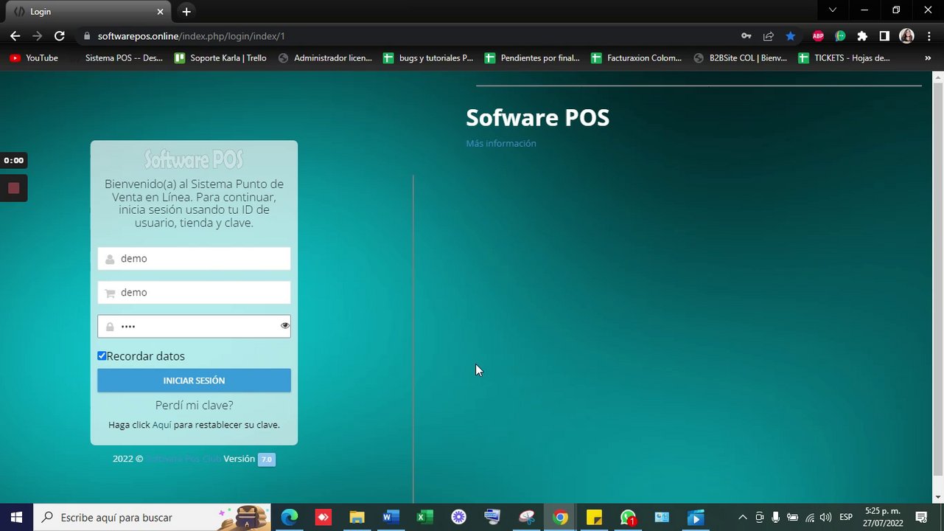The width and height of the screenshot is (944, 531).
Task: Show the password with the eye icon
Action: pos(284,325)
